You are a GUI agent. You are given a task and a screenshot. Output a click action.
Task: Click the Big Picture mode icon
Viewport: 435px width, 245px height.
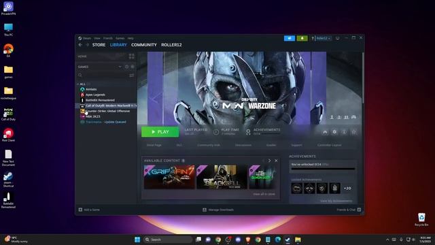coord(338,38)
